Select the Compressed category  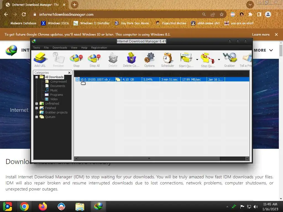(x=58, y=81)
